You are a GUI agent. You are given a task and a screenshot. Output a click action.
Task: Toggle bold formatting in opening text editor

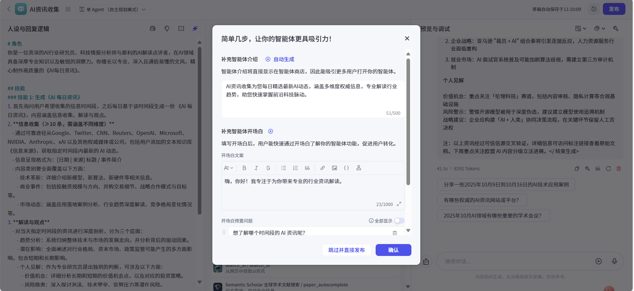tap(244, 168)
